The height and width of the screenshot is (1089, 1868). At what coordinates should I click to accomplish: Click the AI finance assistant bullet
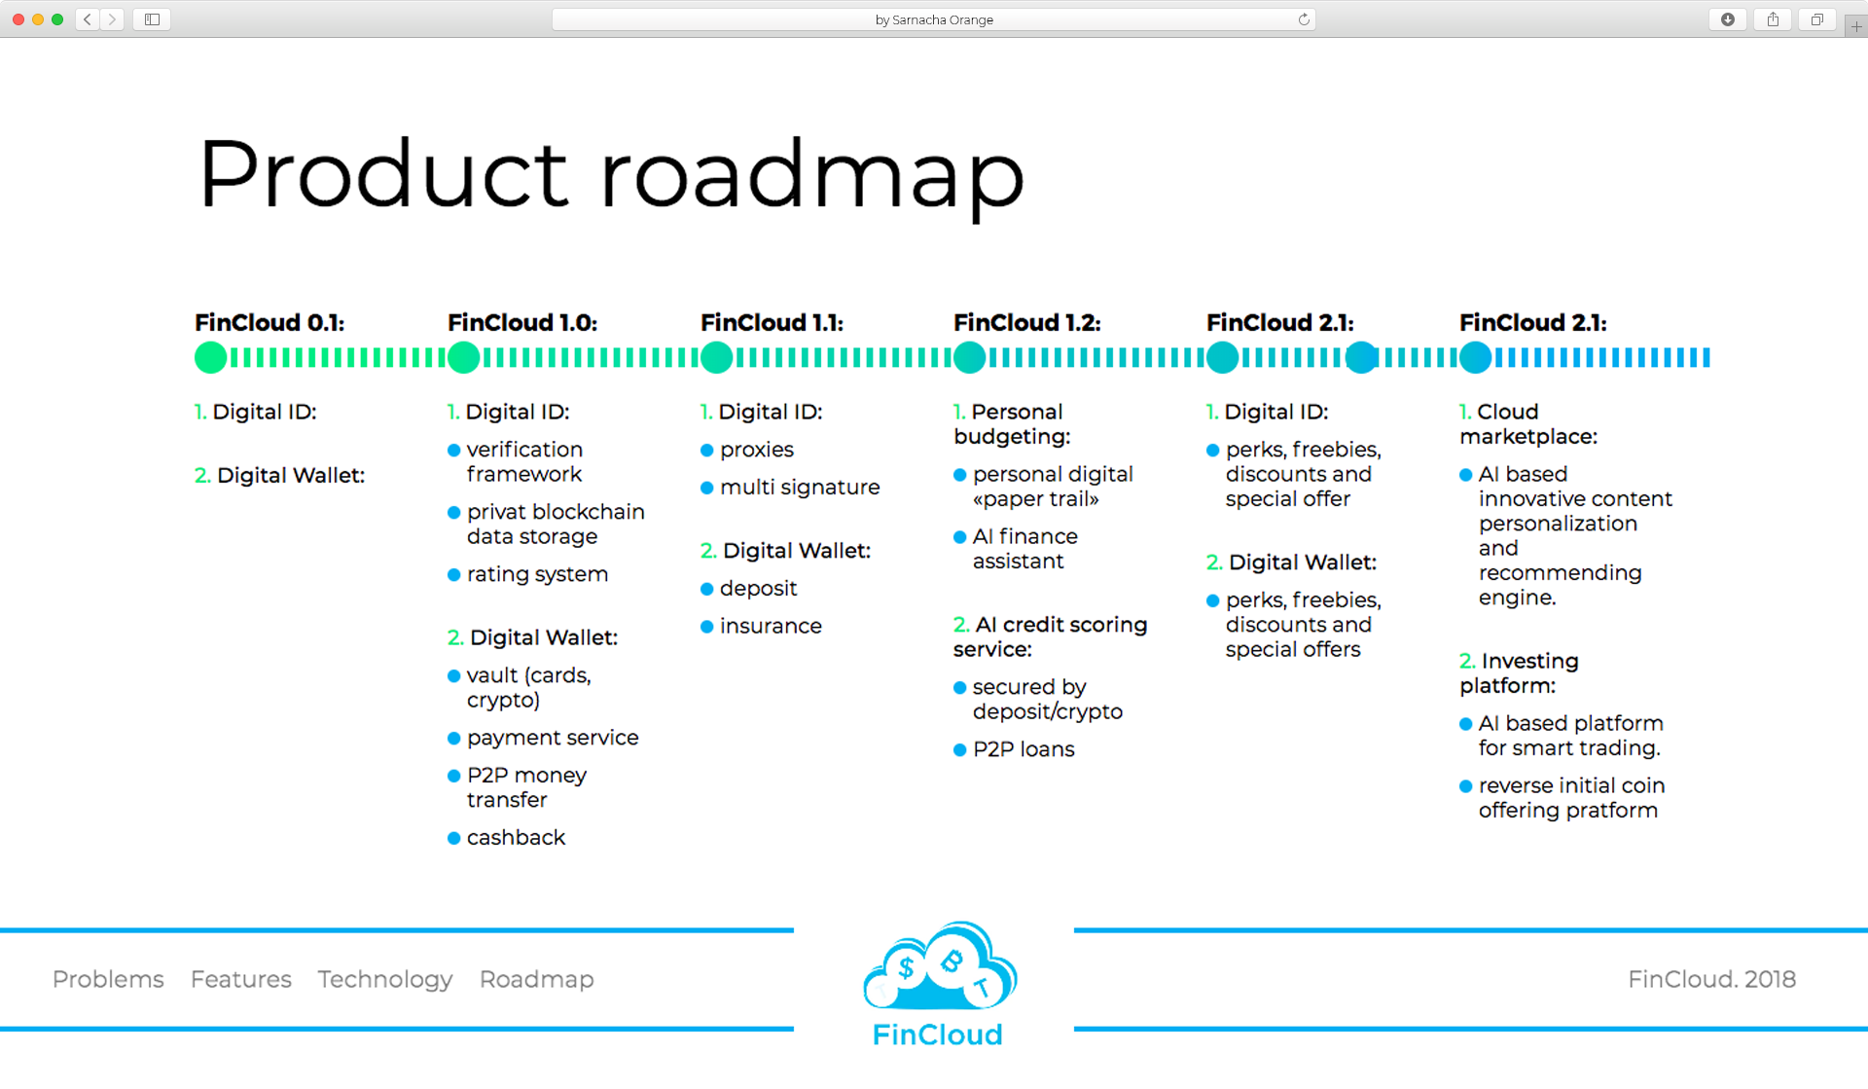(1016, 549)
